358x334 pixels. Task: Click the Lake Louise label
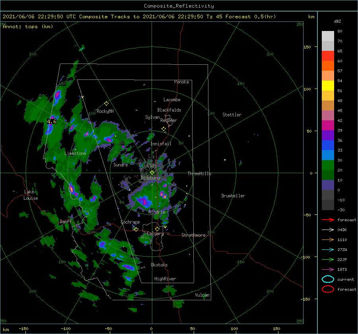(31, 195)
